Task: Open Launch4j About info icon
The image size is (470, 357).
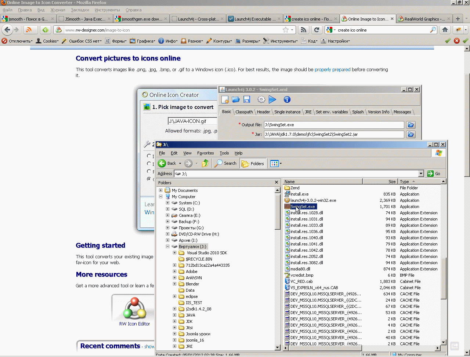Action: point(287,99)
